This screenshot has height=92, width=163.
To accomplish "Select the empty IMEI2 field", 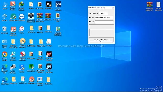I will pyautogui.click(x=104, y=22).
